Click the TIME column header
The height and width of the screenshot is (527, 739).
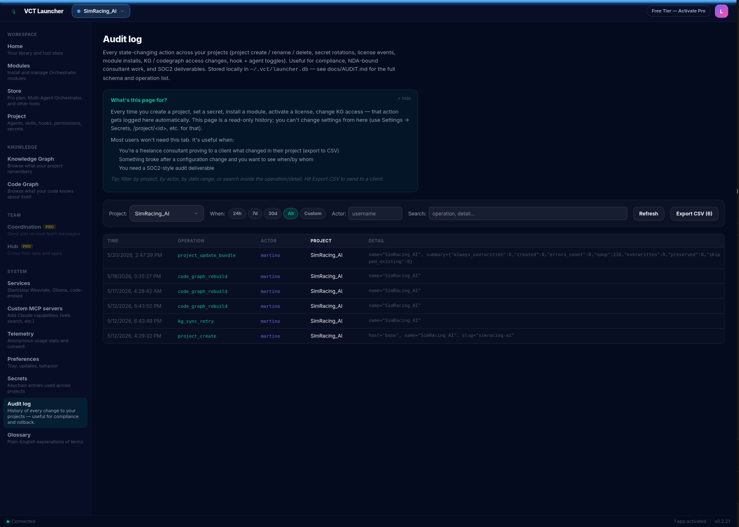[113, 241]
